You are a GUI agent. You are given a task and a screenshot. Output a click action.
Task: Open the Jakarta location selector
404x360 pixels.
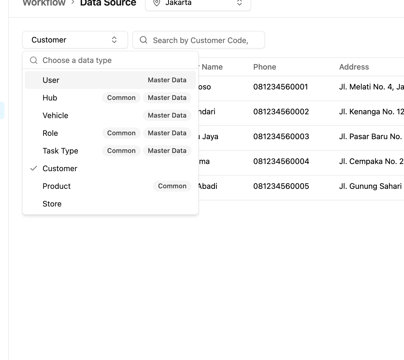click(x=198, y=4)
